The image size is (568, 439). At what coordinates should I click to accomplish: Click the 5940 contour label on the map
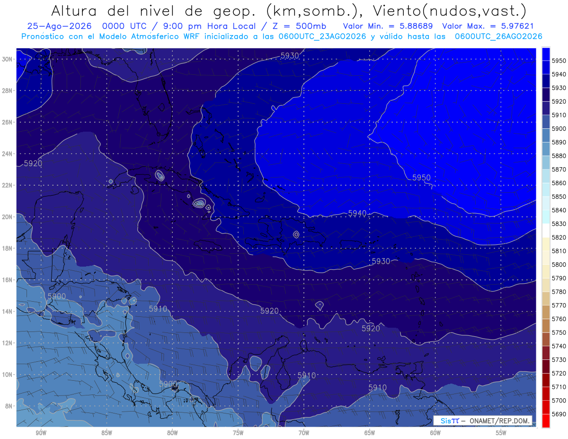(357, 214)
